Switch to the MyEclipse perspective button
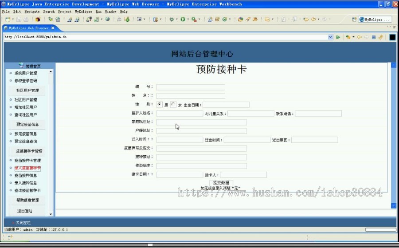 coord(375,20)
